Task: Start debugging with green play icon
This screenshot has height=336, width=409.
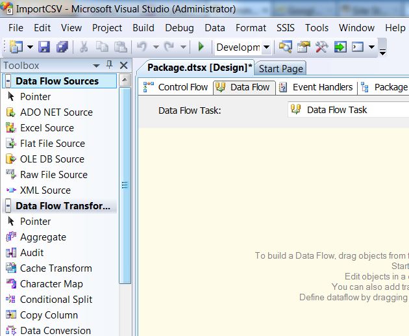Action: [201, 47]
